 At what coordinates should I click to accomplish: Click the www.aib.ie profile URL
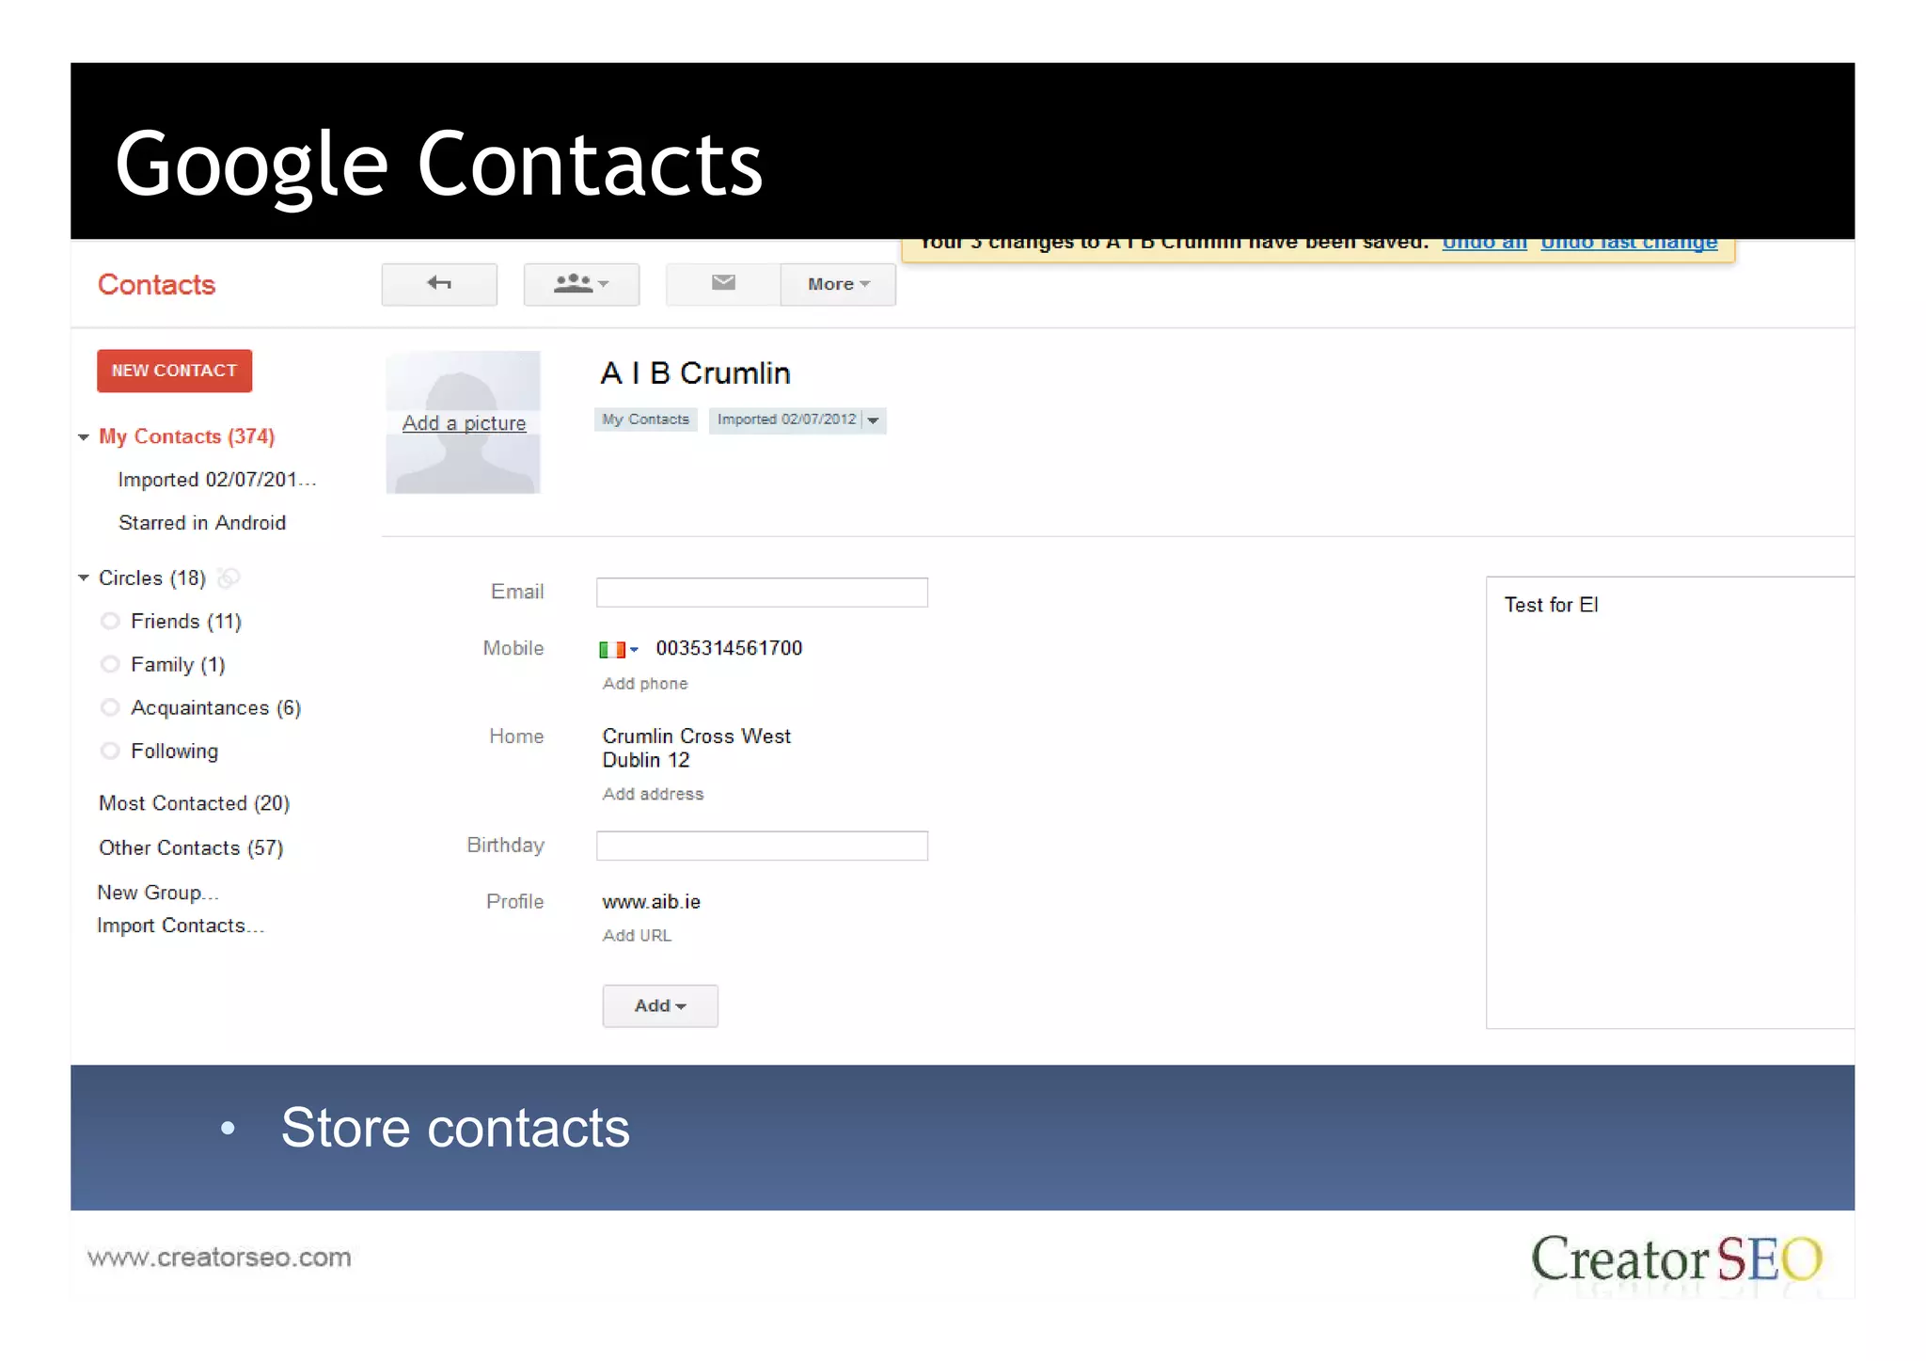(x=652, y=902)
